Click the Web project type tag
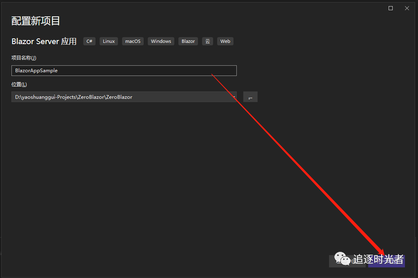 pos(225,41)
